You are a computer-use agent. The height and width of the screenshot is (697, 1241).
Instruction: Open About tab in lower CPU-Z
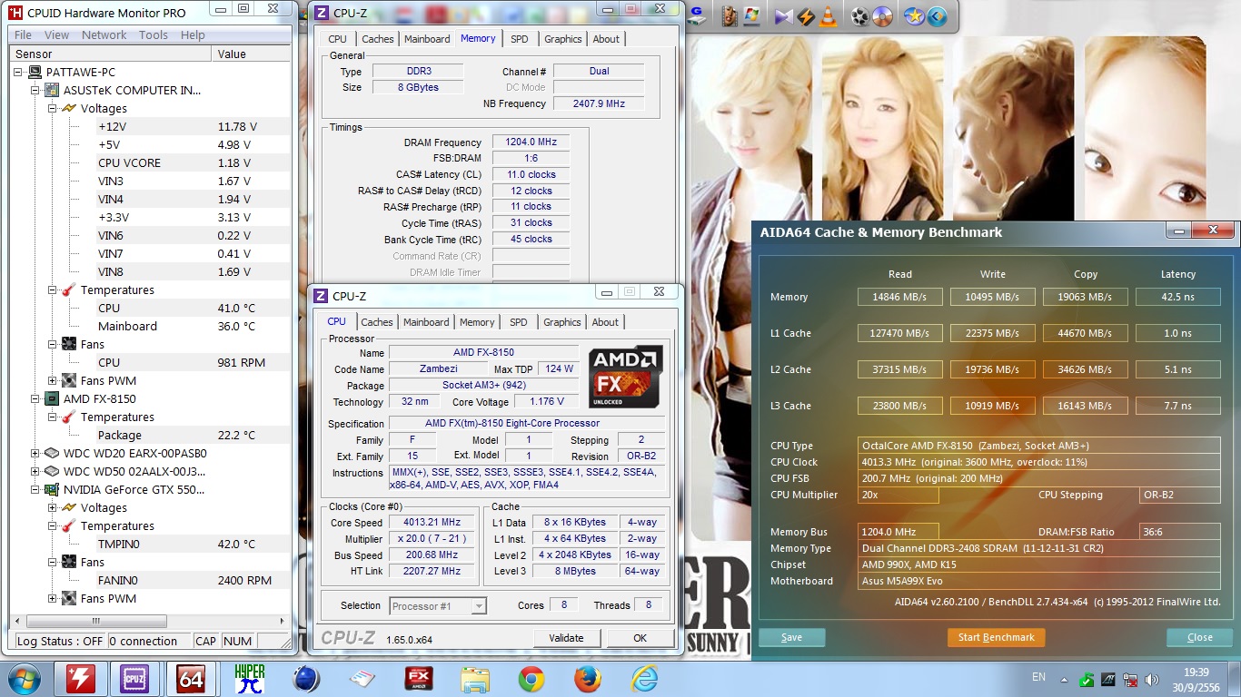(x=605, y=322)
